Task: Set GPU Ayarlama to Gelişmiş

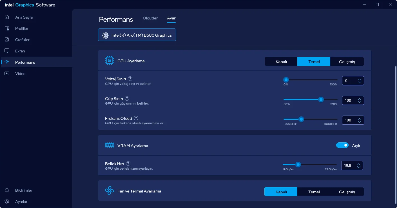Action: pos(347,62)
